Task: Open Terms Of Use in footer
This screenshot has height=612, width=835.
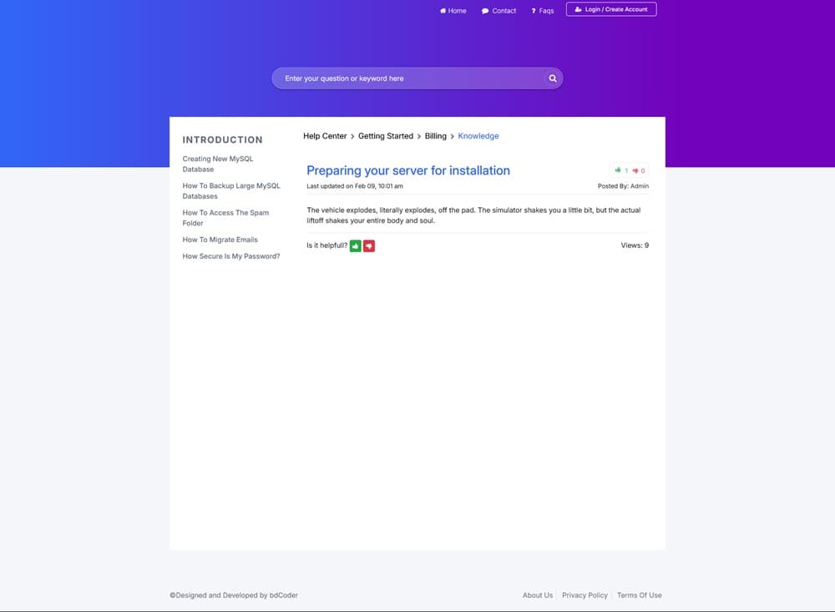Action: tap(639, 595)
